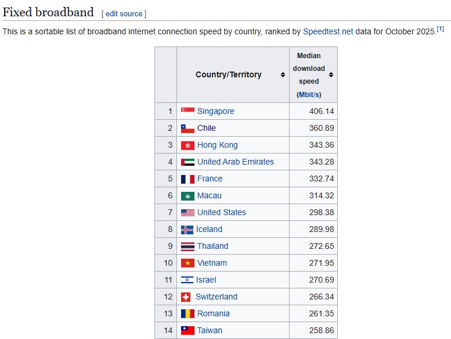Open the Chile article link

point(207,128)
